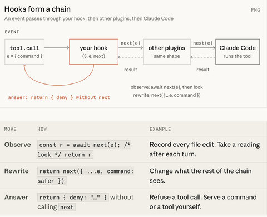
Task: Click the orange 'answer: return { deny }' caption
Action: (x=59, y=97)
